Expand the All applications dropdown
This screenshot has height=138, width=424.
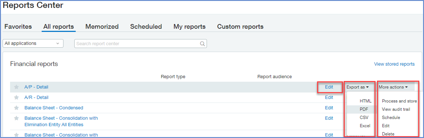[x=33, y=43]
